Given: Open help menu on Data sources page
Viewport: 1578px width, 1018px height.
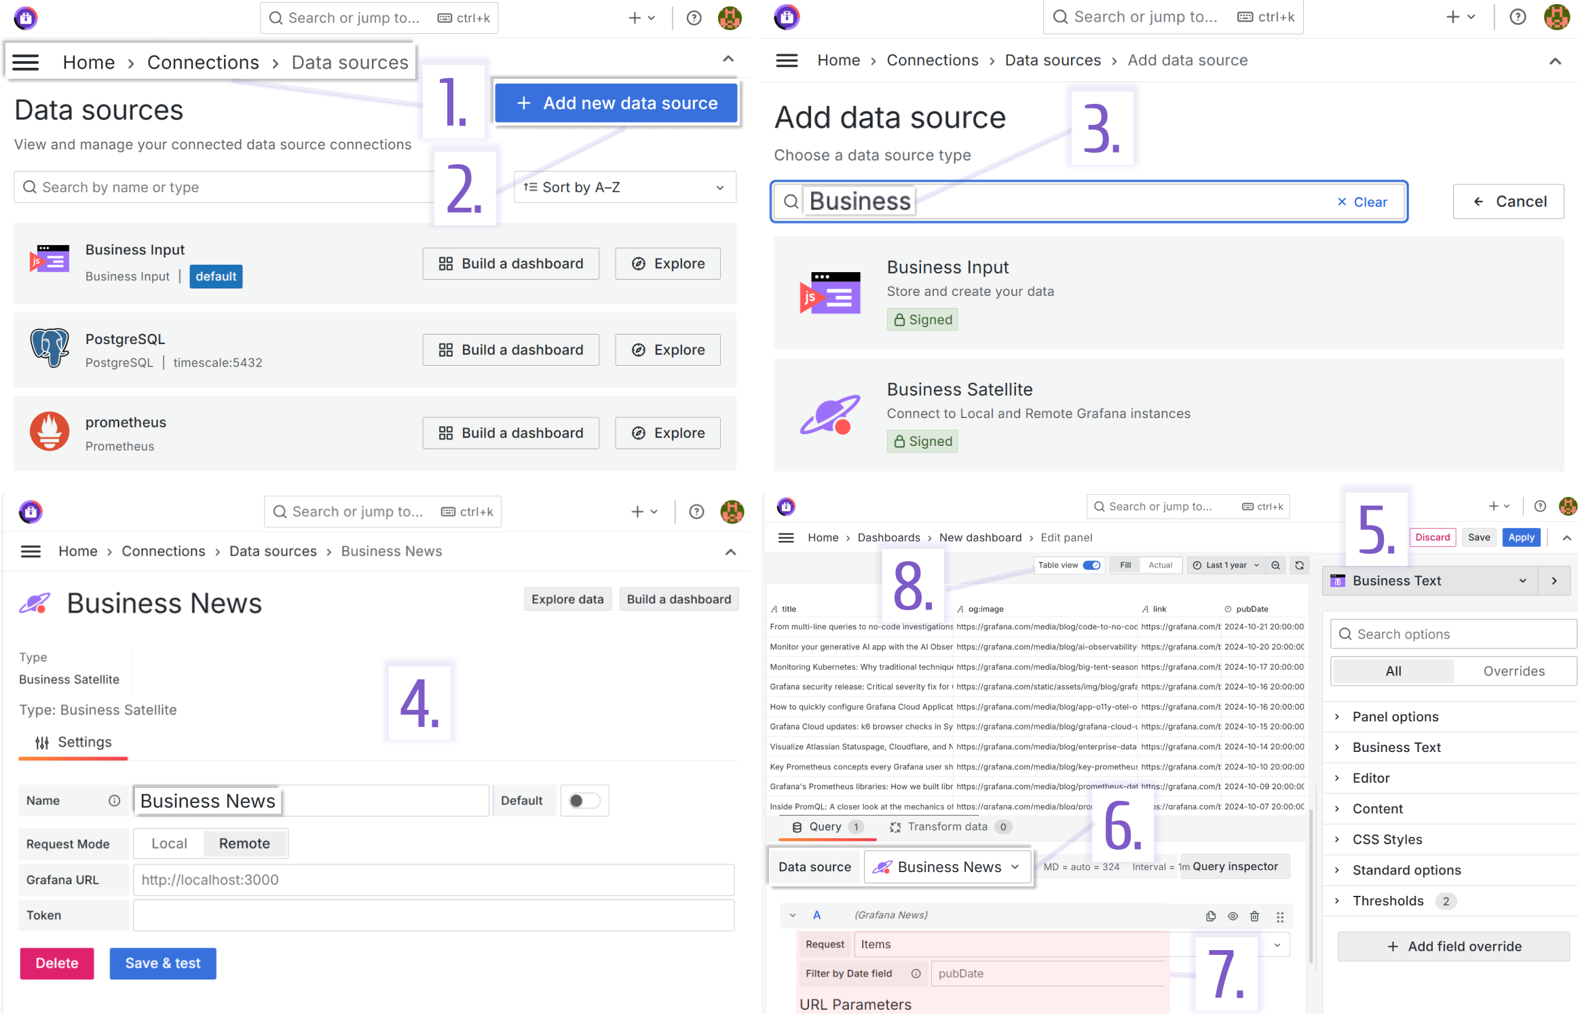Looking at the screenshot, I should coord(694,18).
